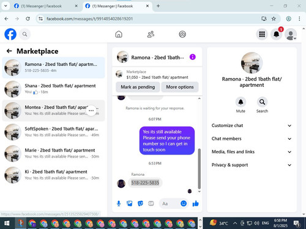Click the ENG language indicator
The image size is (306, 229).
click(265, 224)
